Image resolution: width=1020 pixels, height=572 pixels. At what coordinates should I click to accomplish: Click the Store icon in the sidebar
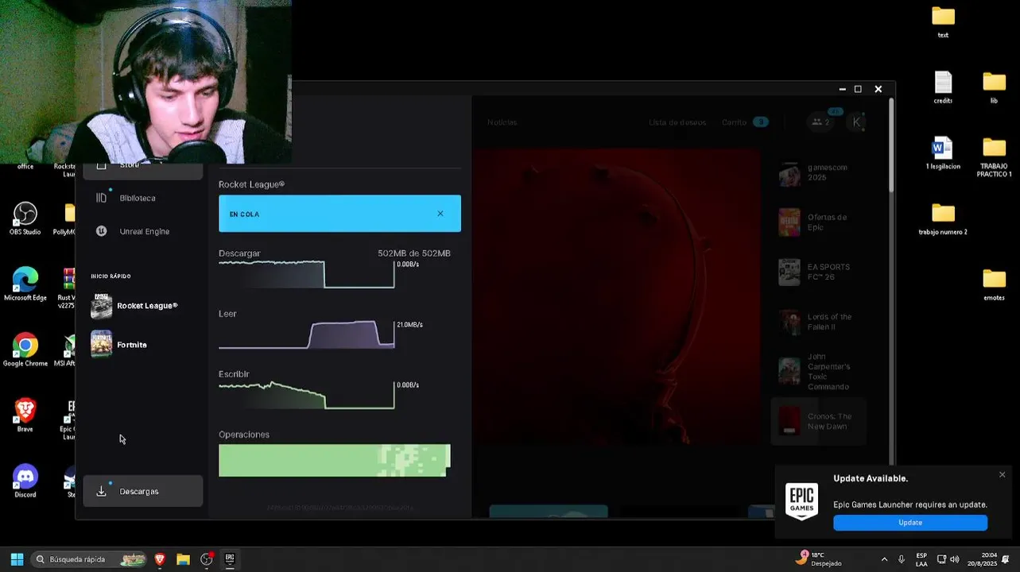(101, 165)
